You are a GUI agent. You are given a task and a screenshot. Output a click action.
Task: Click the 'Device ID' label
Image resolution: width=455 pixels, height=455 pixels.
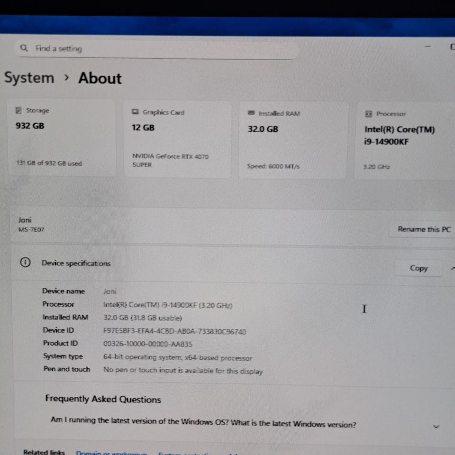point(58,330)
